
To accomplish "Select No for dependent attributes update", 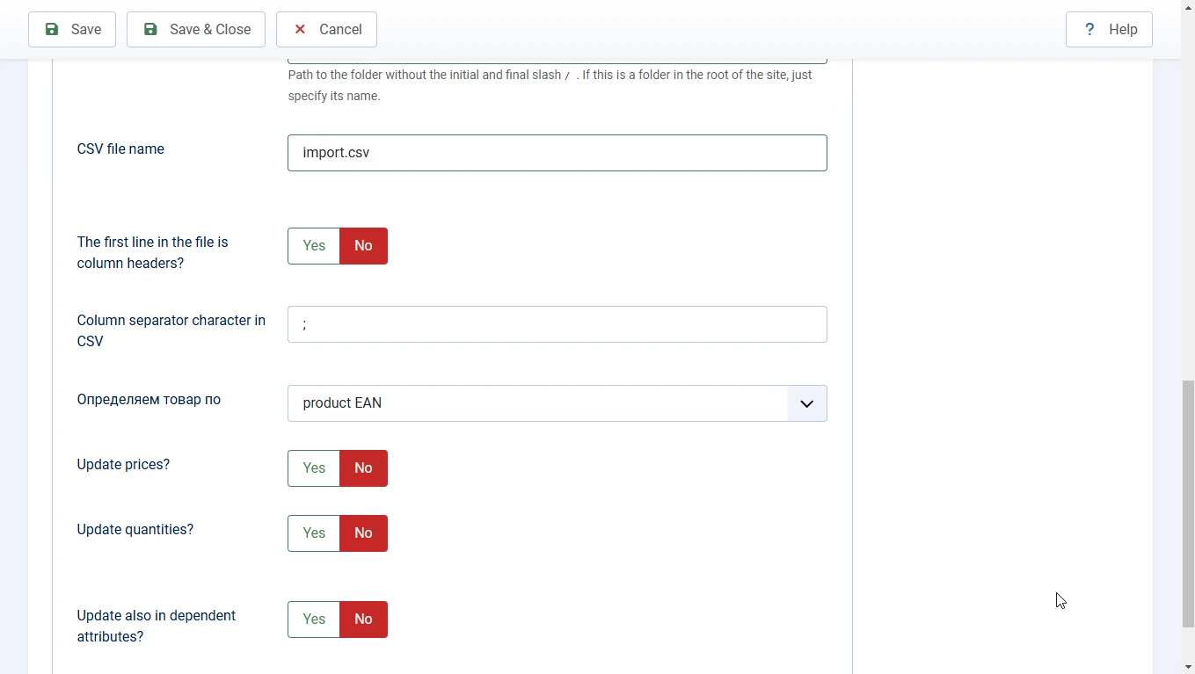I will [363, 620].
